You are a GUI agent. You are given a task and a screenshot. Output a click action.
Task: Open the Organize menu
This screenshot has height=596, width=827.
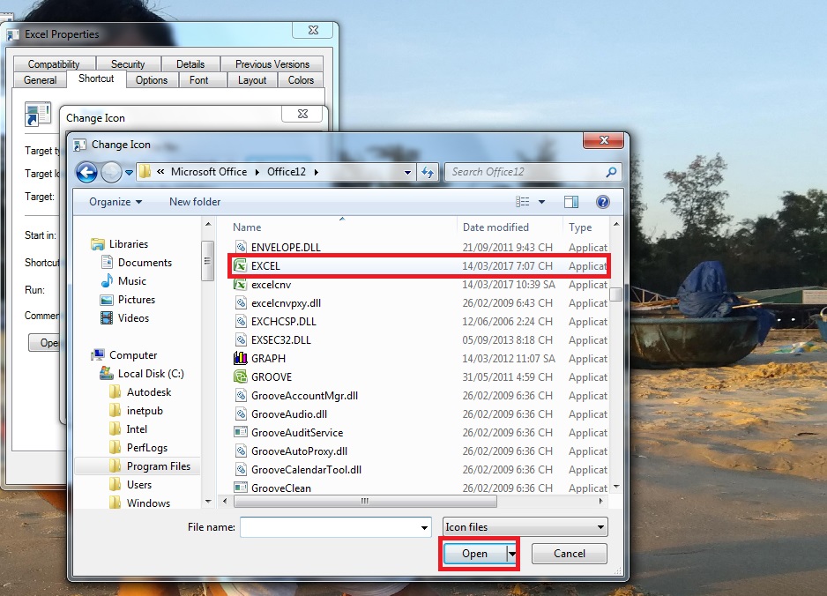[115, 202]
